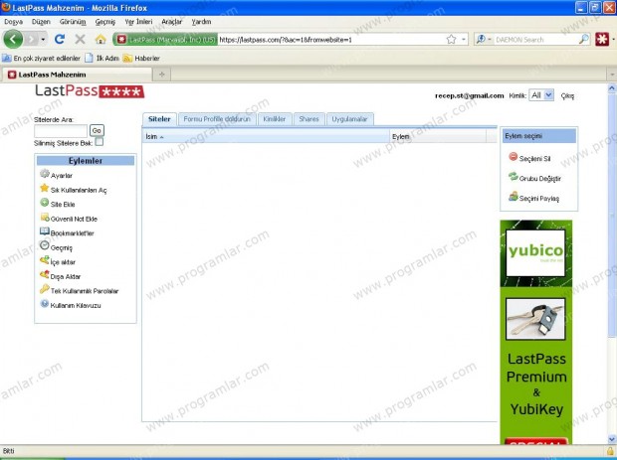
Task: Click the recep.st@gmail.com account text
Action: pyautogui.click(x=469, y=95)
